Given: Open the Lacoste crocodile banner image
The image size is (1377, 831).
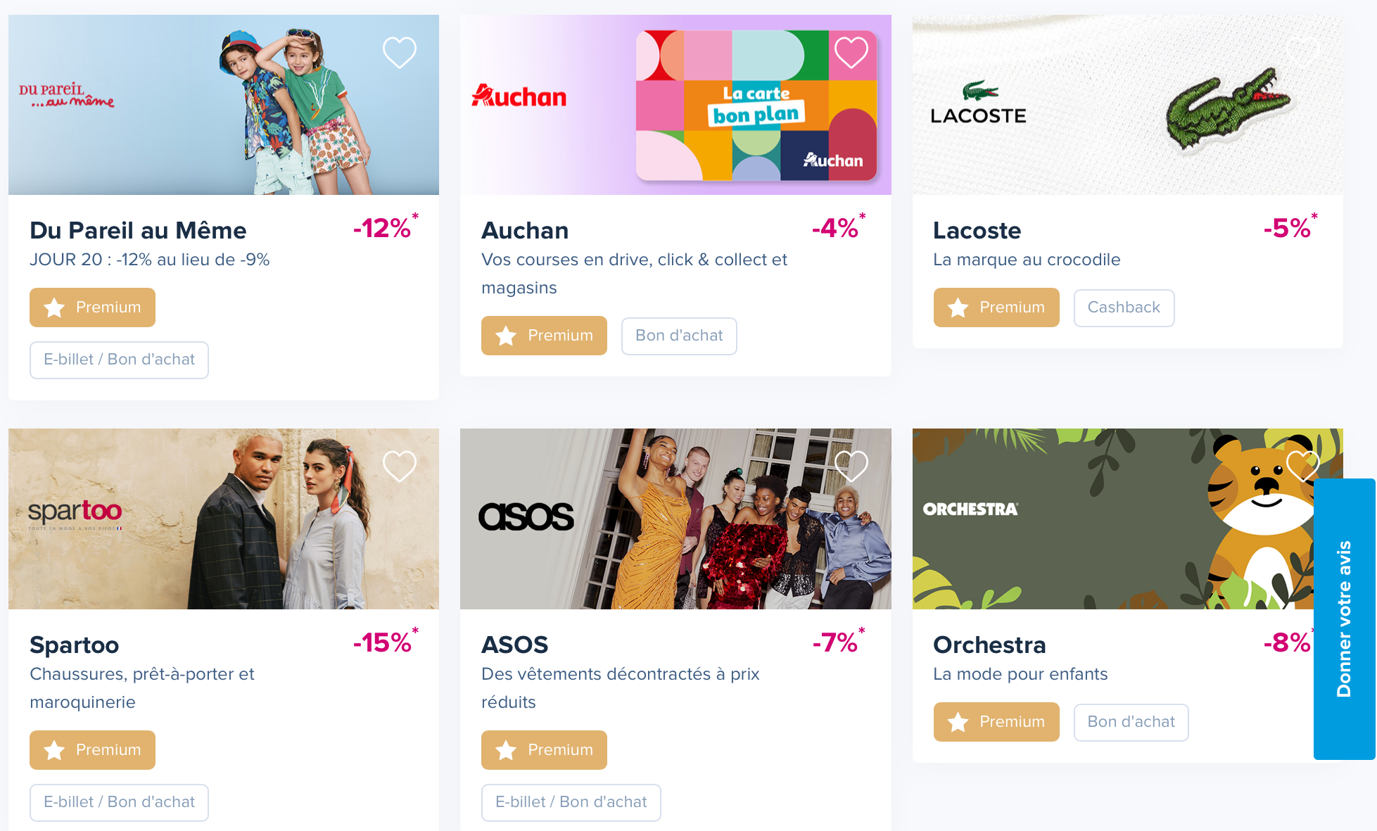Looking at the screenshot, I should click(1127, 105).
